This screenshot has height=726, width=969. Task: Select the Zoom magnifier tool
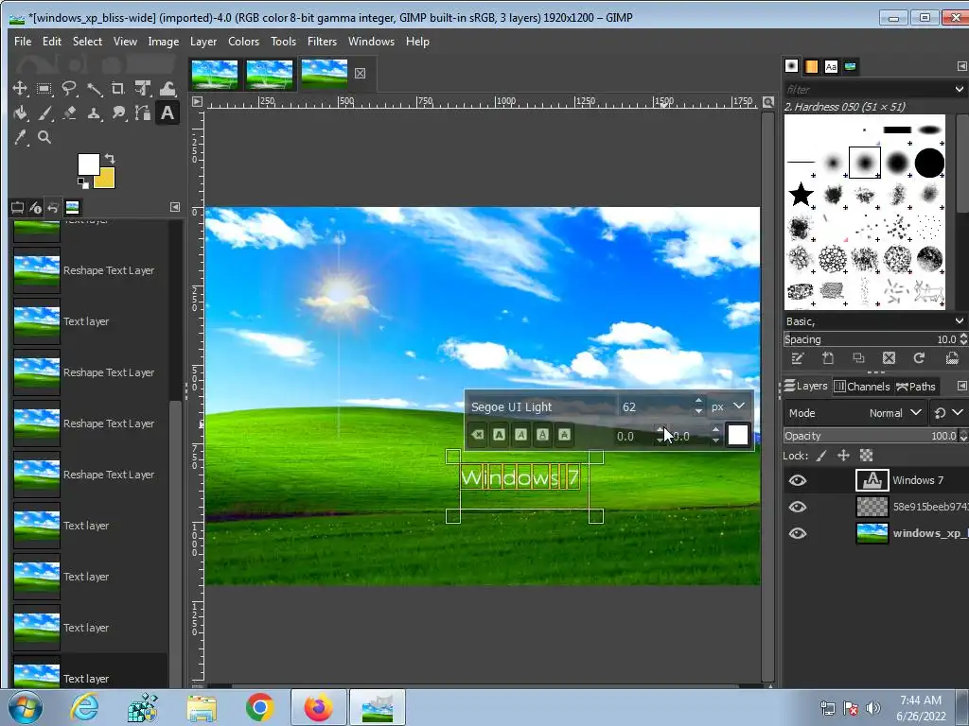[44, 137]
